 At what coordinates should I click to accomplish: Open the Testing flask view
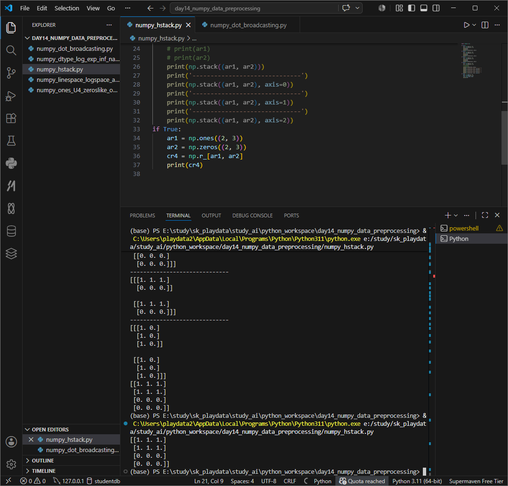(x=11, y=141)
